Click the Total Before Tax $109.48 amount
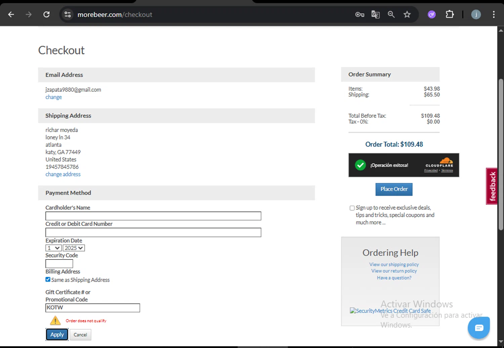 [x=430, y=116]
